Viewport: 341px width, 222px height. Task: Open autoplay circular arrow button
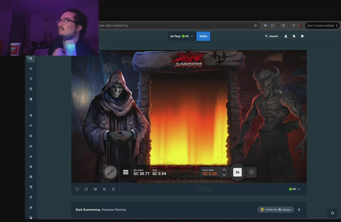[x=251, y=172]
